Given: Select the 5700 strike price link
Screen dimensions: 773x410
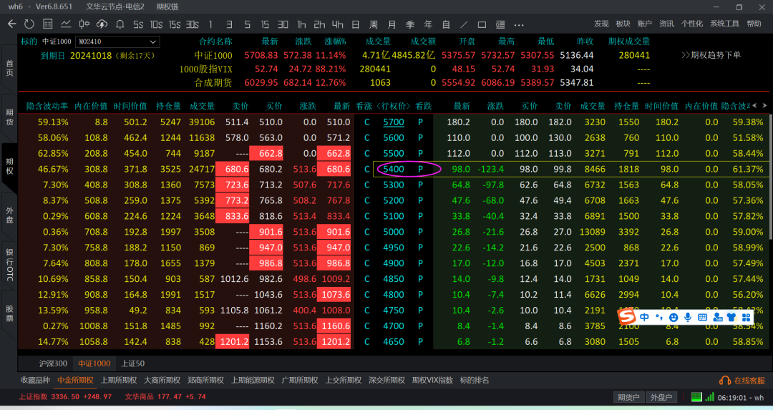Looking at the screenshot, I should point(394,122).
